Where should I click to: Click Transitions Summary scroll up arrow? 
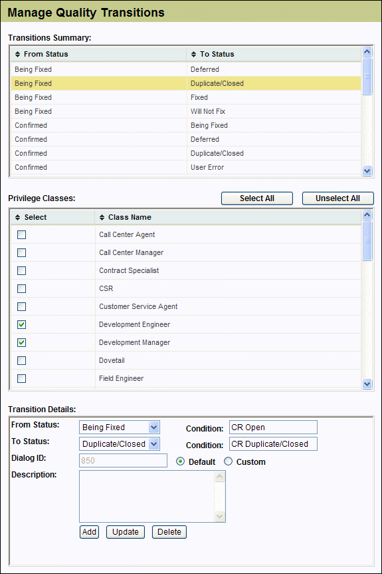(367, 52)
